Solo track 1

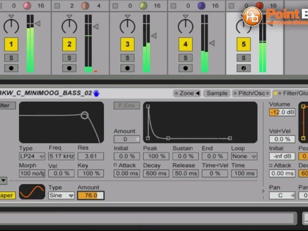(x=11, y=58)
